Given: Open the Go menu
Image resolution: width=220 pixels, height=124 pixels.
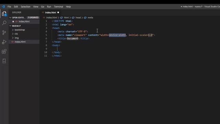Looking at the screenshot, I should point(43,7).
